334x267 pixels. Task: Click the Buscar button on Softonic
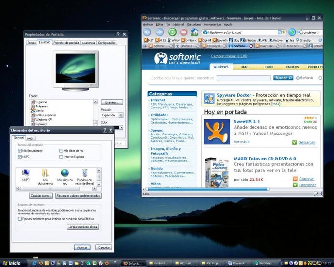(283, 78)
